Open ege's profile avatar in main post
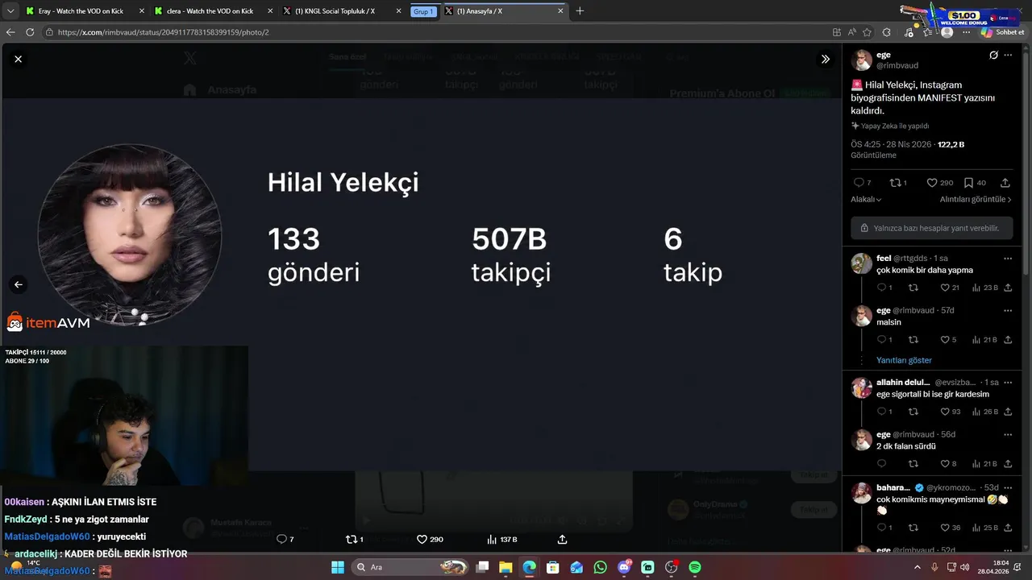Screen dimensions: 1032x580 [862, 60]
